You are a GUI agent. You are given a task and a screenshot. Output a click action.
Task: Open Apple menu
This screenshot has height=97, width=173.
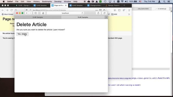[x=4, y=1]
